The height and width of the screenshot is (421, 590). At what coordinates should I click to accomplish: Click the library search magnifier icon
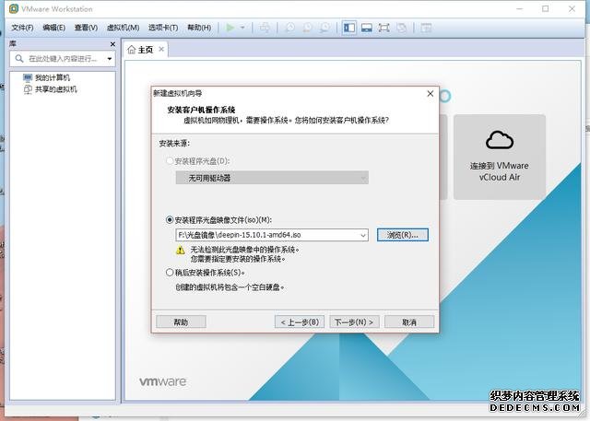(18, 59)
